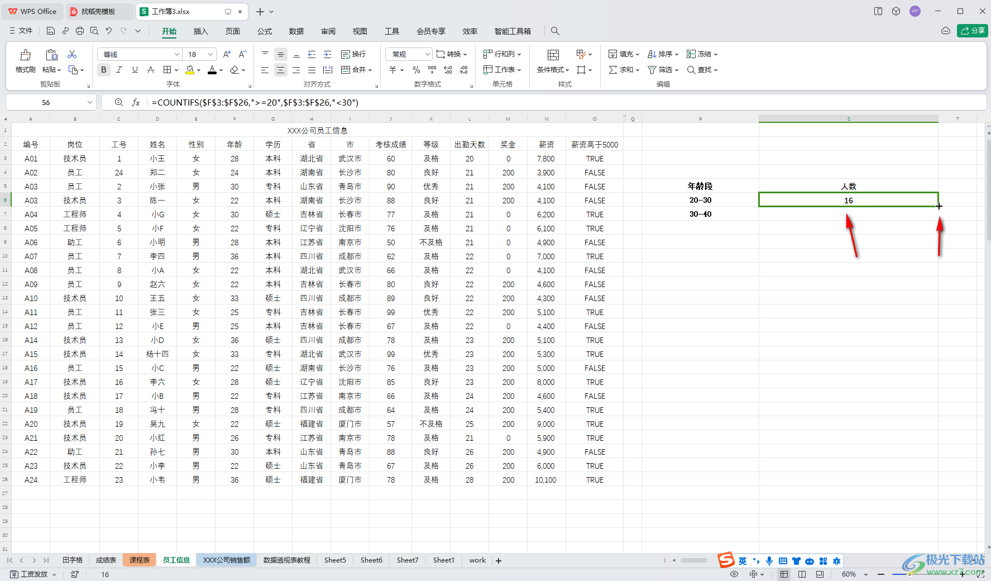The width and height of the screenshot is (991, 581).
Task: Toggle Underline formatting
Action: tap(135, 70)
